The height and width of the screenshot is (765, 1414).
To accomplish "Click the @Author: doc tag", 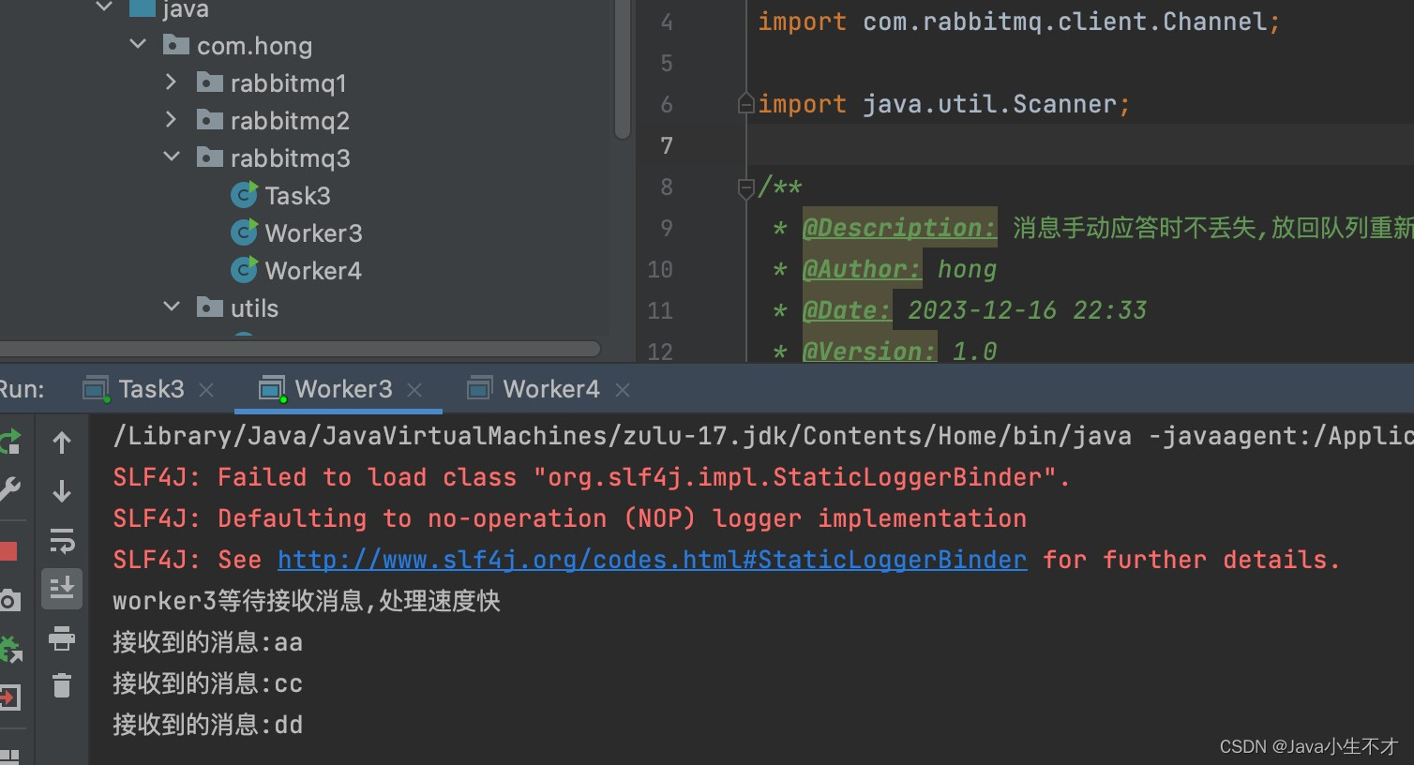I will 862,269.
